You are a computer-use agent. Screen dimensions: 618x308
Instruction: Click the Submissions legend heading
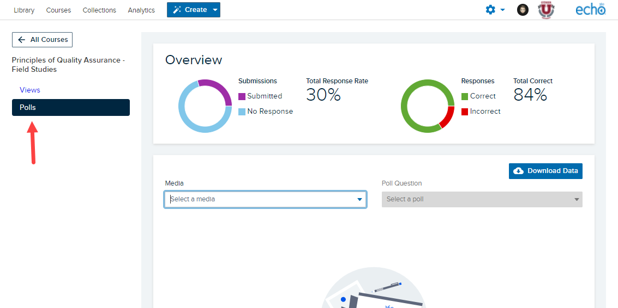pyautogui.click(x=258, y=81)
